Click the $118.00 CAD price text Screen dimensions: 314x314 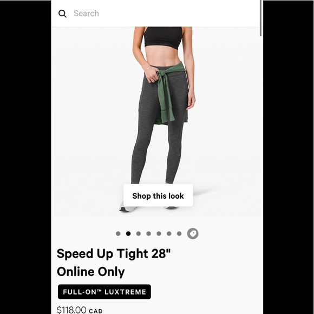click(80, 310)
